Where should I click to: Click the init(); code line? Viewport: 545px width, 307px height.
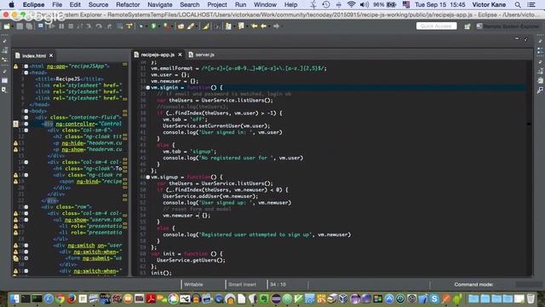[x=161, y=273]
